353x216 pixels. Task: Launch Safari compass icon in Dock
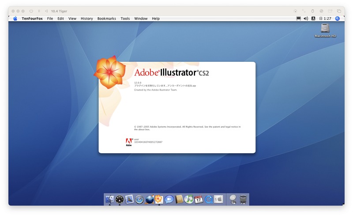(139, 200)
